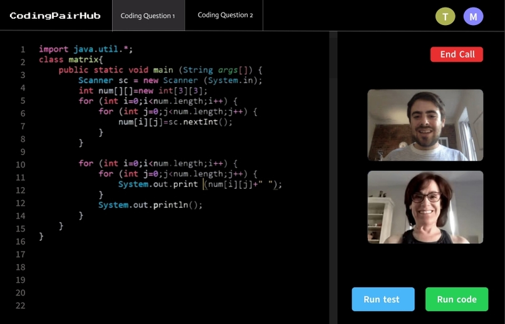Click Run code button
Screen dimensions: 505x324
click(x=457, y=299)
